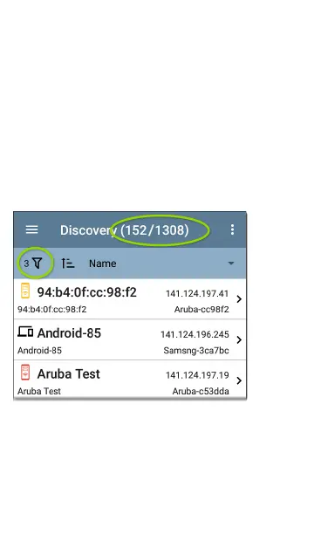Click the Aruba-cc98f2 MAC label
The width and height of the screenshot is (314, 534).
pos(201,310)
